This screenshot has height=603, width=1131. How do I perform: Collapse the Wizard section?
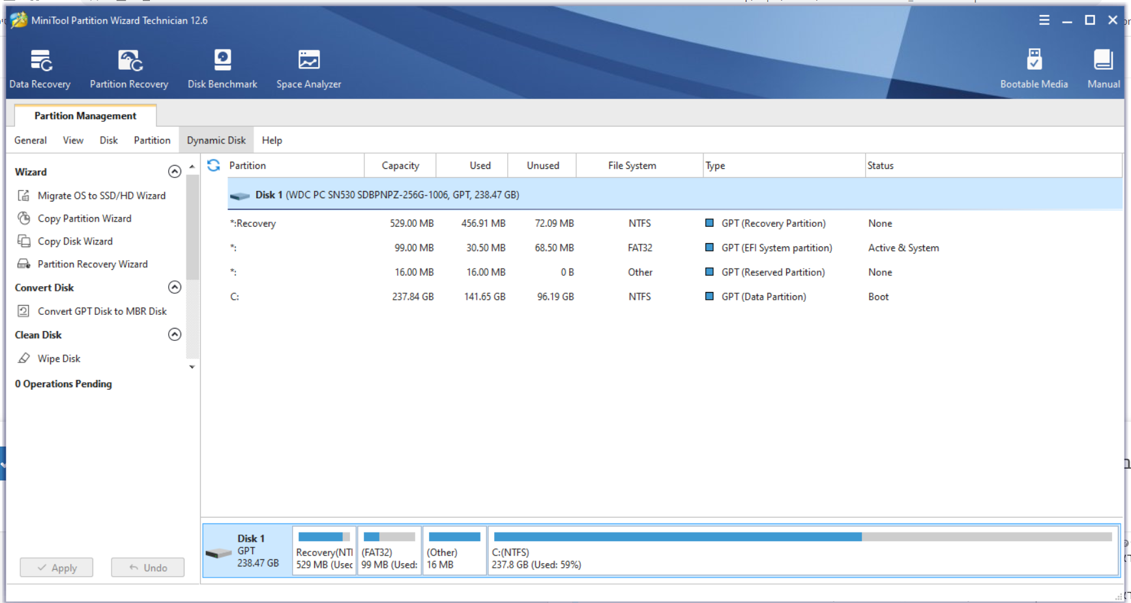tap(175, 171)
